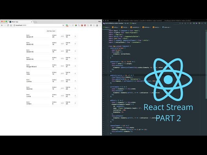Viewport: 207px width, 155px height.
Task: Switch to the Input.js editor tab
Action: [x=156, y=27]
